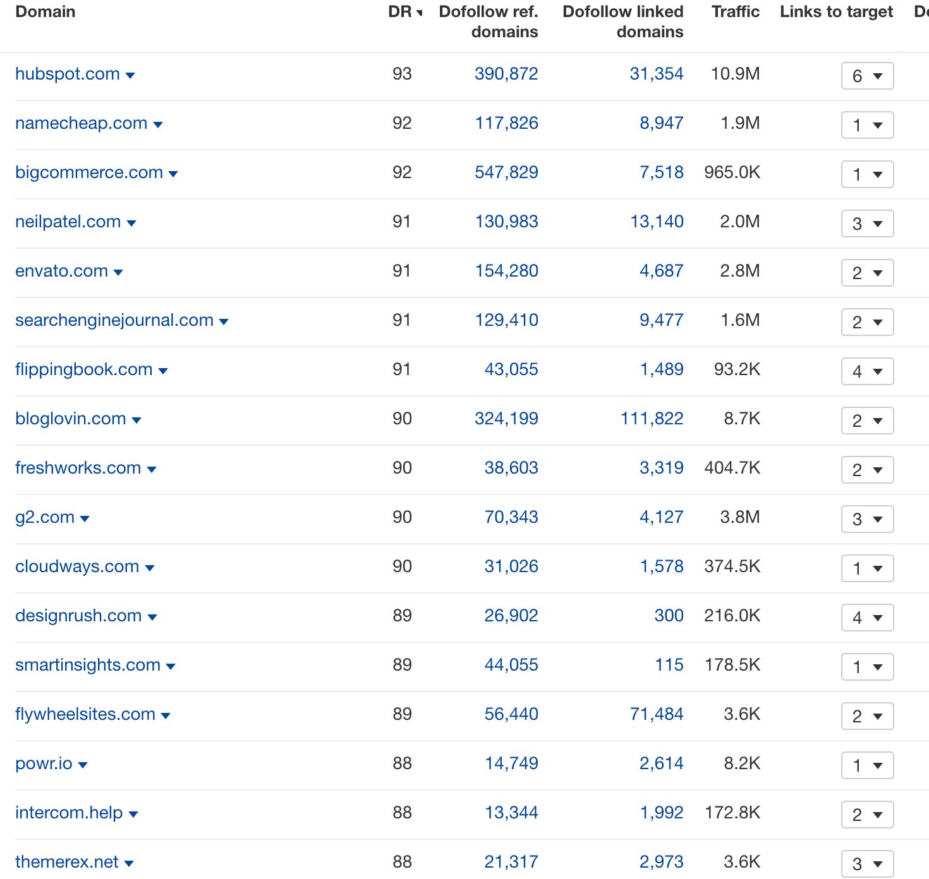The image size is (929, 879).
Task: Open links-to-target dropdown for flywheelsites.com
Action: pyautogui.click(x=867, y=716)
